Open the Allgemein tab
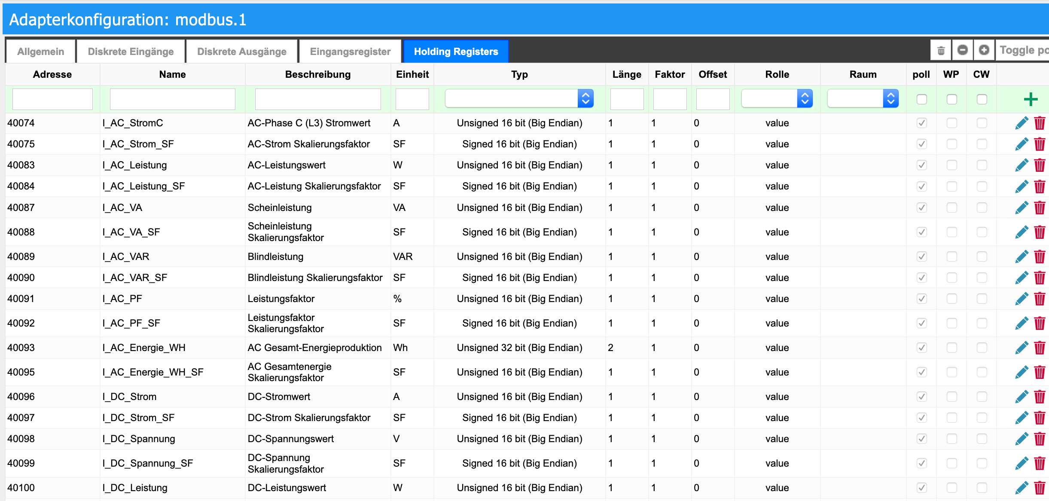Screen dimensions: 1049x501 [x=41, y=52]
